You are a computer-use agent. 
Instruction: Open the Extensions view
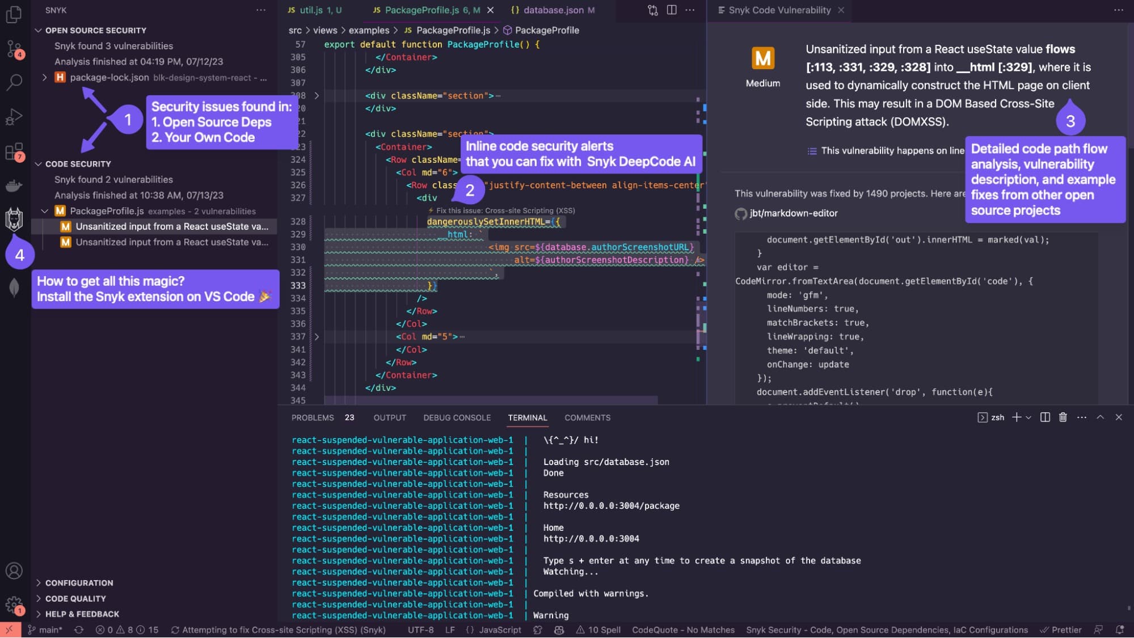tap(14, 151)
